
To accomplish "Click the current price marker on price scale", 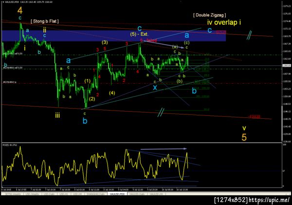I will [287, 65].
